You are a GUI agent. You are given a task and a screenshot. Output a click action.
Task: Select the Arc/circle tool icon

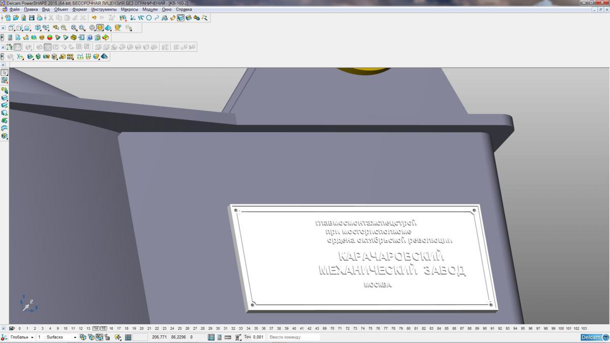tap(149, 18)
